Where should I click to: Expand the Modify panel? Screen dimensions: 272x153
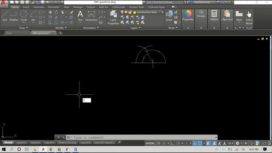pos(61,28)
